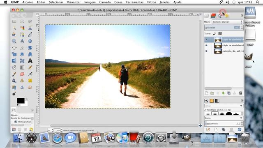Open the brushes dock tab menu arrow
Viewport: 263px width, 148px height.
point(242,100)
